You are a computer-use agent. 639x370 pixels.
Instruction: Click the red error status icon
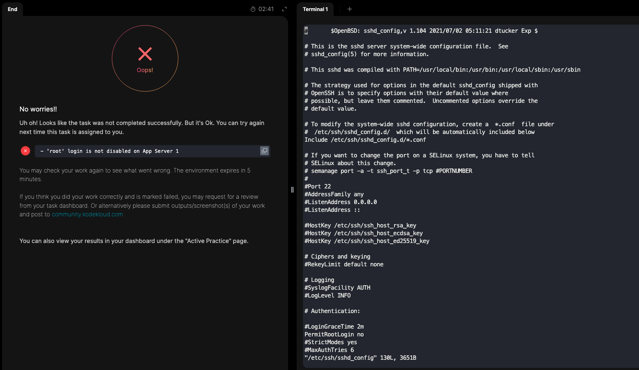click(x=25, y=151)
